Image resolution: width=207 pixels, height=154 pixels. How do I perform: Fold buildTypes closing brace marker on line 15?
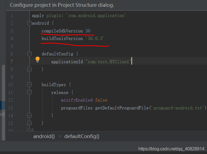pos(29,123)
